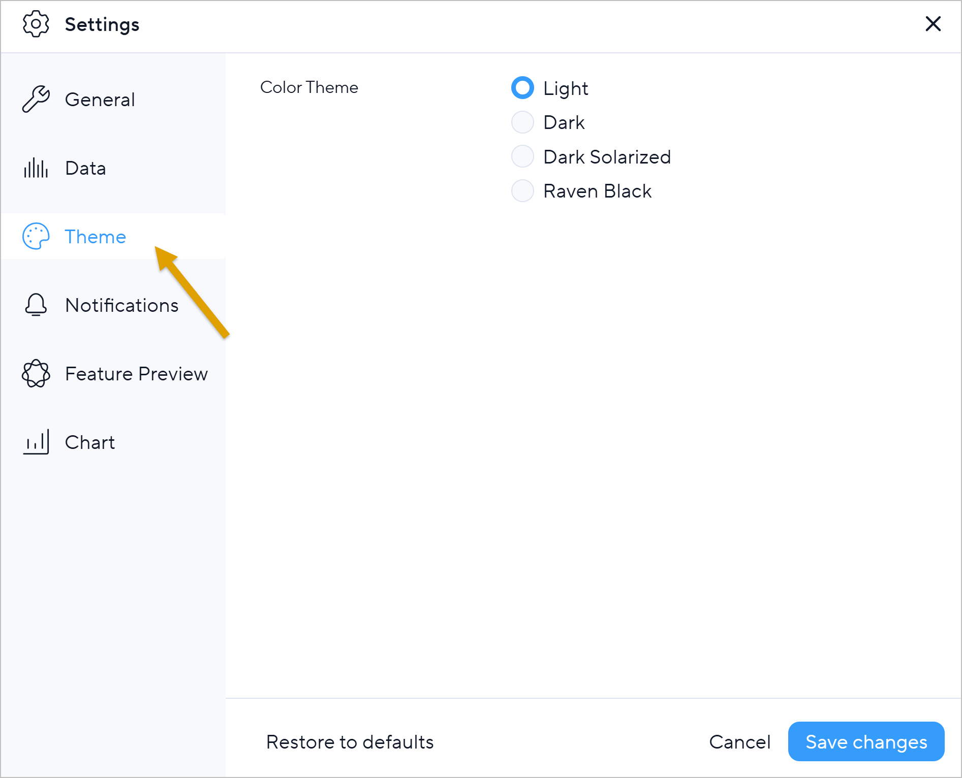Choose the Dark Solarized theme radio

click(x=522, y=156)
